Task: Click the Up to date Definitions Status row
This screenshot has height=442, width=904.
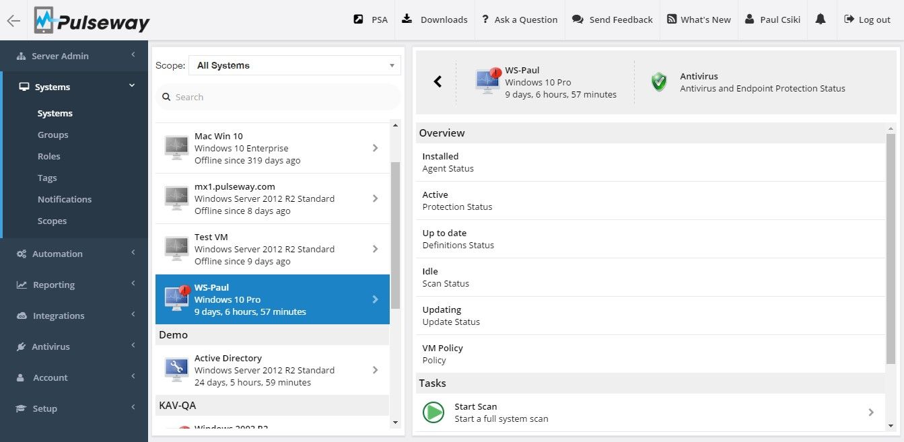Action: point(651,239)
